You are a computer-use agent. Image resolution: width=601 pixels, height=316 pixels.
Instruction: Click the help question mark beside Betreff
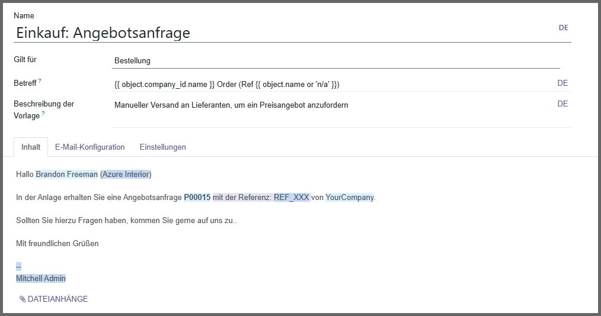click(x=40, y=80)
